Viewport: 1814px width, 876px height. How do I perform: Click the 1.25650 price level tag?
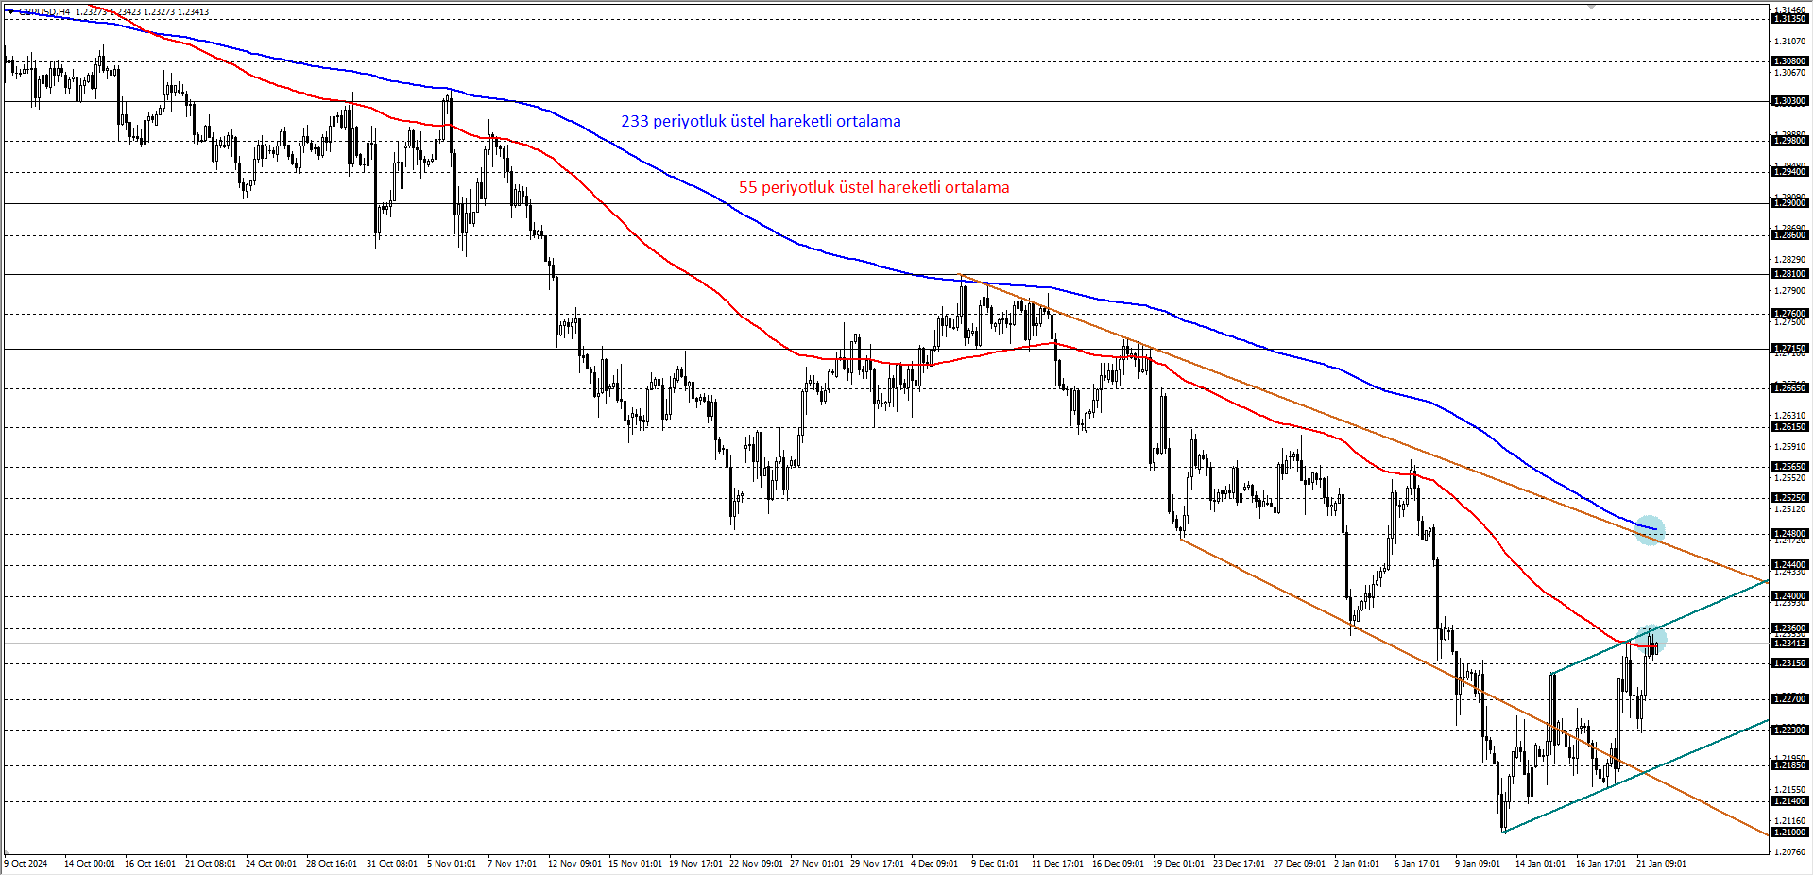pyautogui.click(x=1789, y=467)
